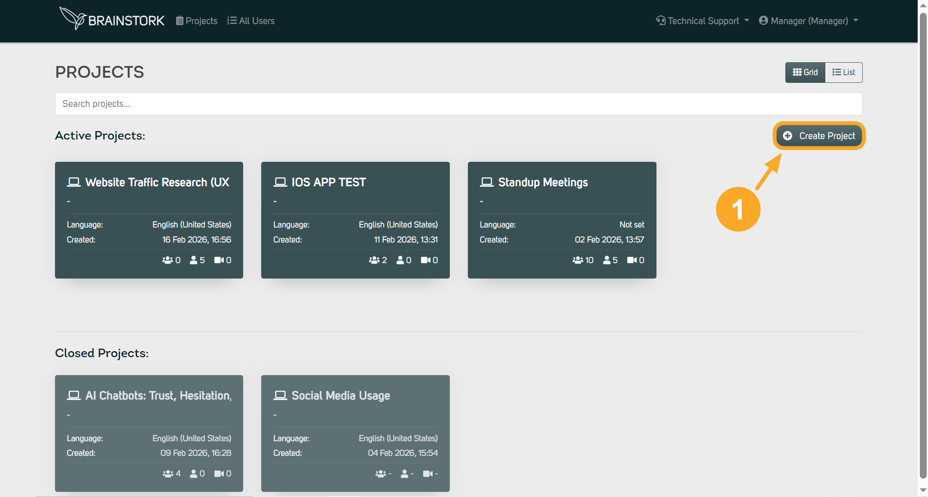
Task: Switch to List view
Action: [x=843, y=72]
